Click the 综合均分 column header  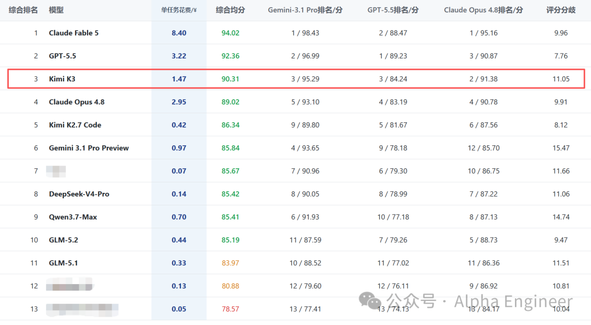click(230, 10)
